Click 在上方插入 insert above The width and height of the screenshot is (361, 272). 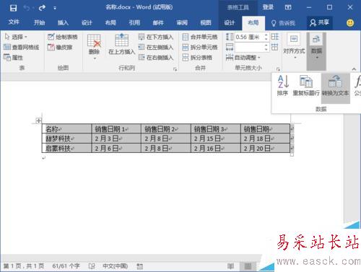121,44
